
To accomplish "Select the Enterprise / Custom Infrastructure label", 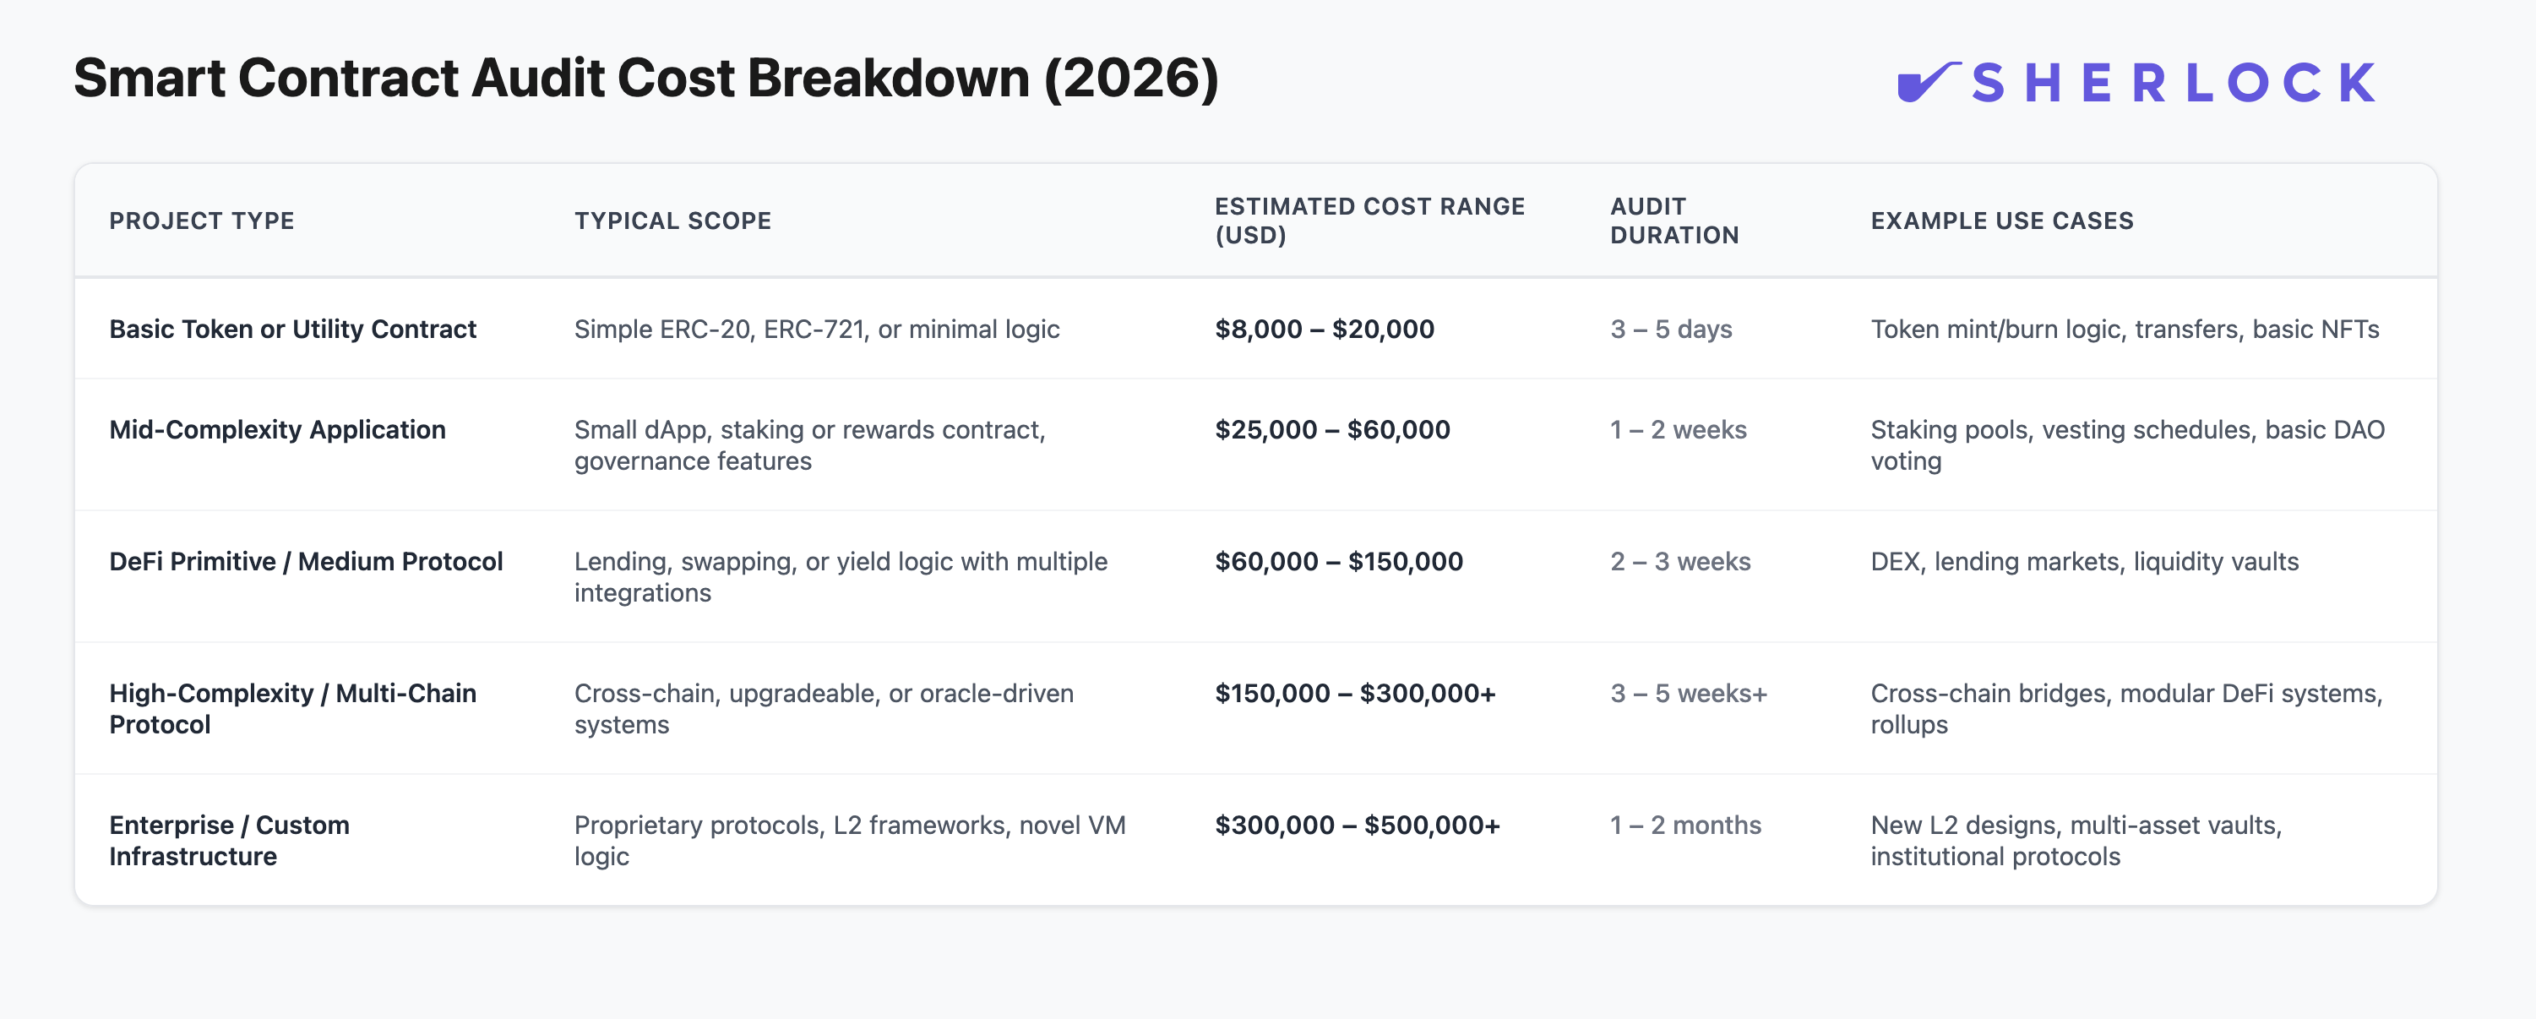I will coord(230,840).
